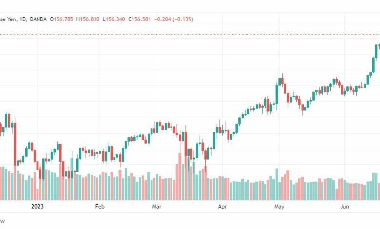Select the Feb label on time axis
The width and height of the screenshot is (380, 229).
point(100,207)
